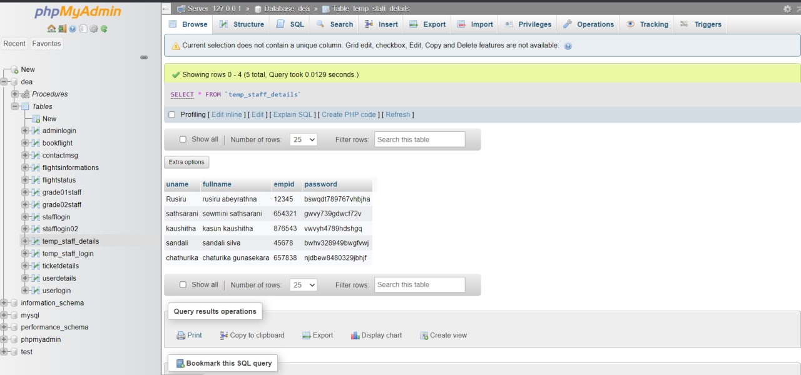Click the chain link icon in sidebar
Viewport: 801px width, 375px height.
(x=144, y=57)
